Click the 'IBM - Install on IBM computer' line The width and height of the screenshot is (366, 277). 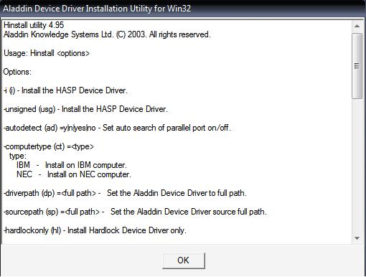72,165
